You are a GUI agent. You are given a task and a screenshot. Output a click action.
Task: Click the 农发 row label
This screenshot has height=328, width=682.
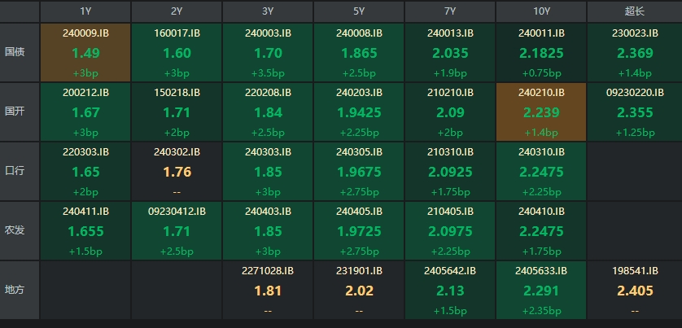(20, 230)
